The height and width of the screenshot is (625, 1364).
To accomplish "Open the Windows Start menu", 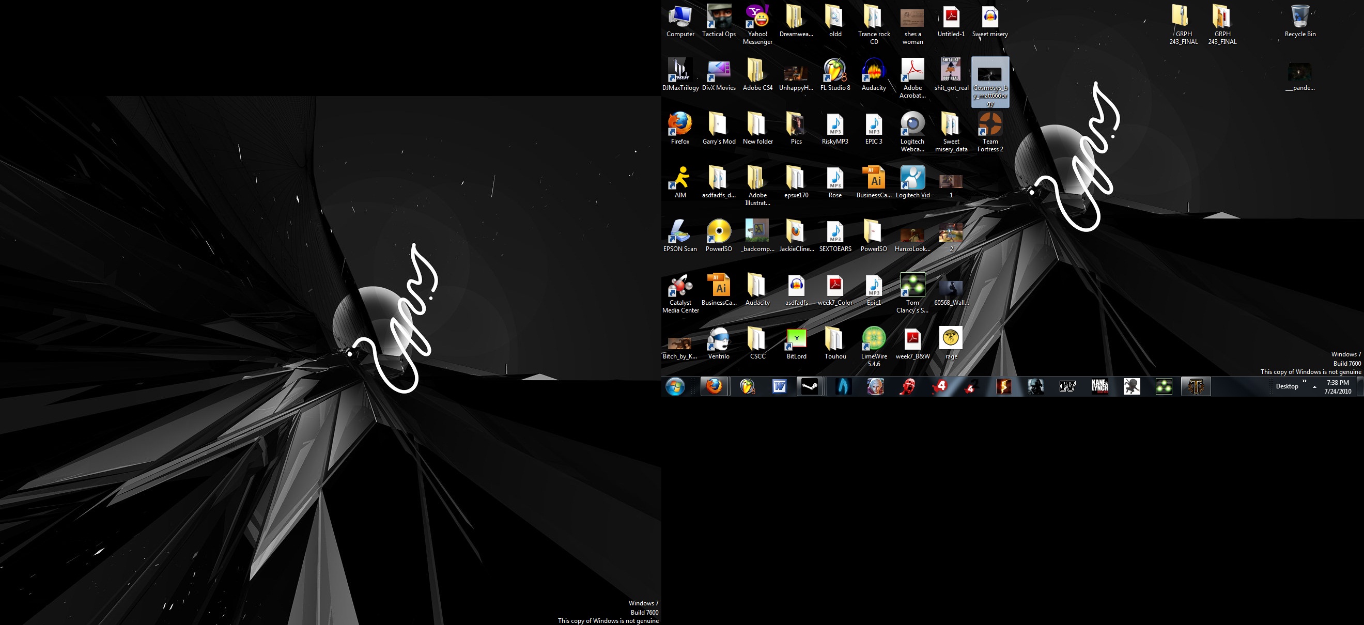I will point(675,387).
